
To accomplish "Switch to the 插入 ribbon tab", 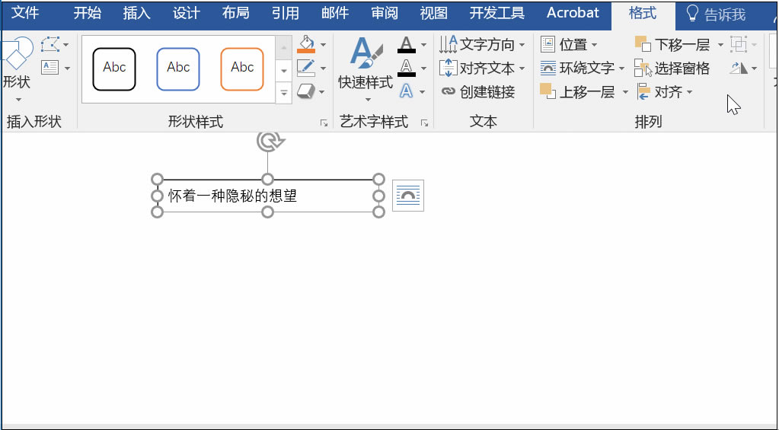I will point(137,14).
